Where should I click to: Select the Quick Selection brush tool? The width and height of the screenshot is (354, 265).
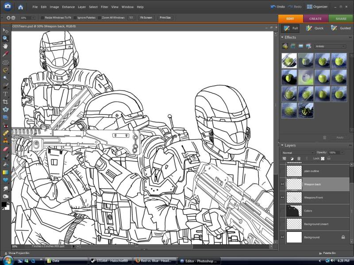click(5, 86)
